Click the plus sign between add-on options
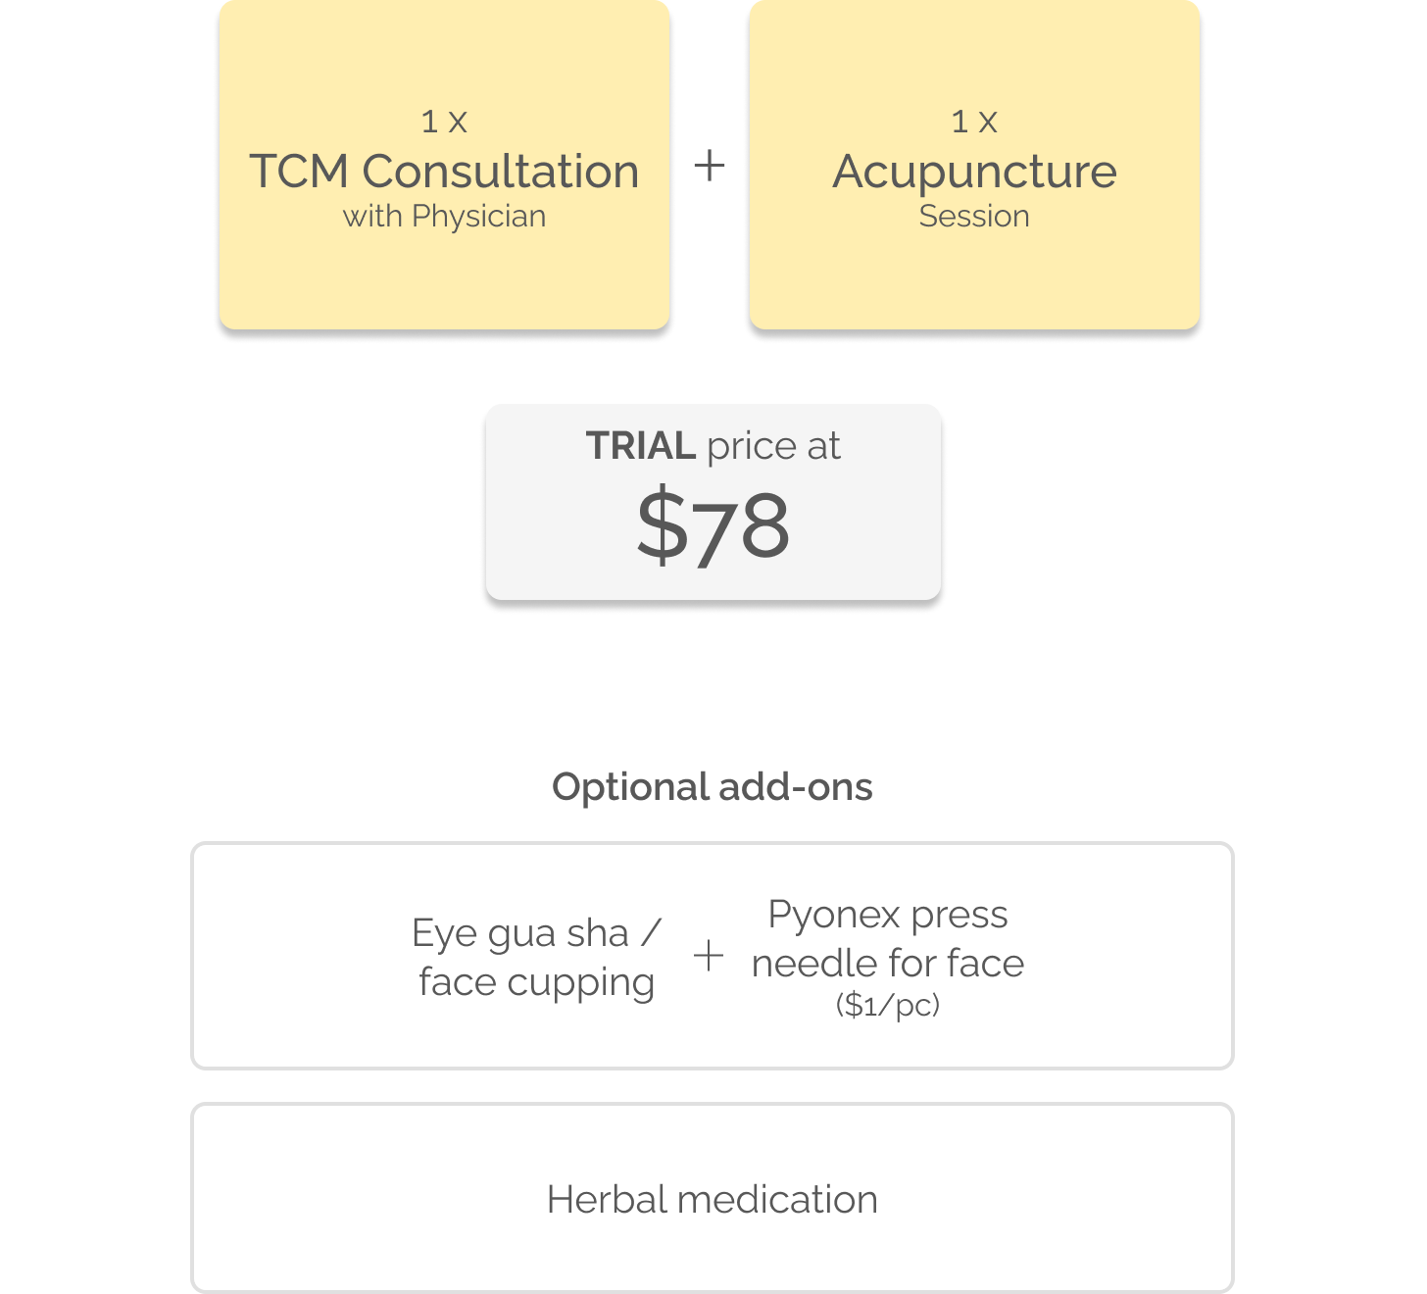 [x=709, y=955]
